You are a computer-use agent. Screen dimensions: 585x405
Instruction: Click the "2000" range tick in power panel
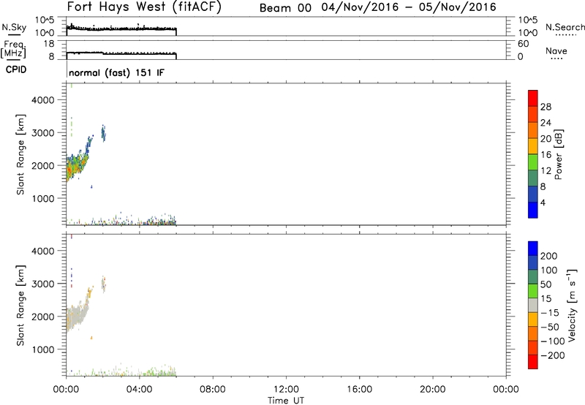[42, 165]
